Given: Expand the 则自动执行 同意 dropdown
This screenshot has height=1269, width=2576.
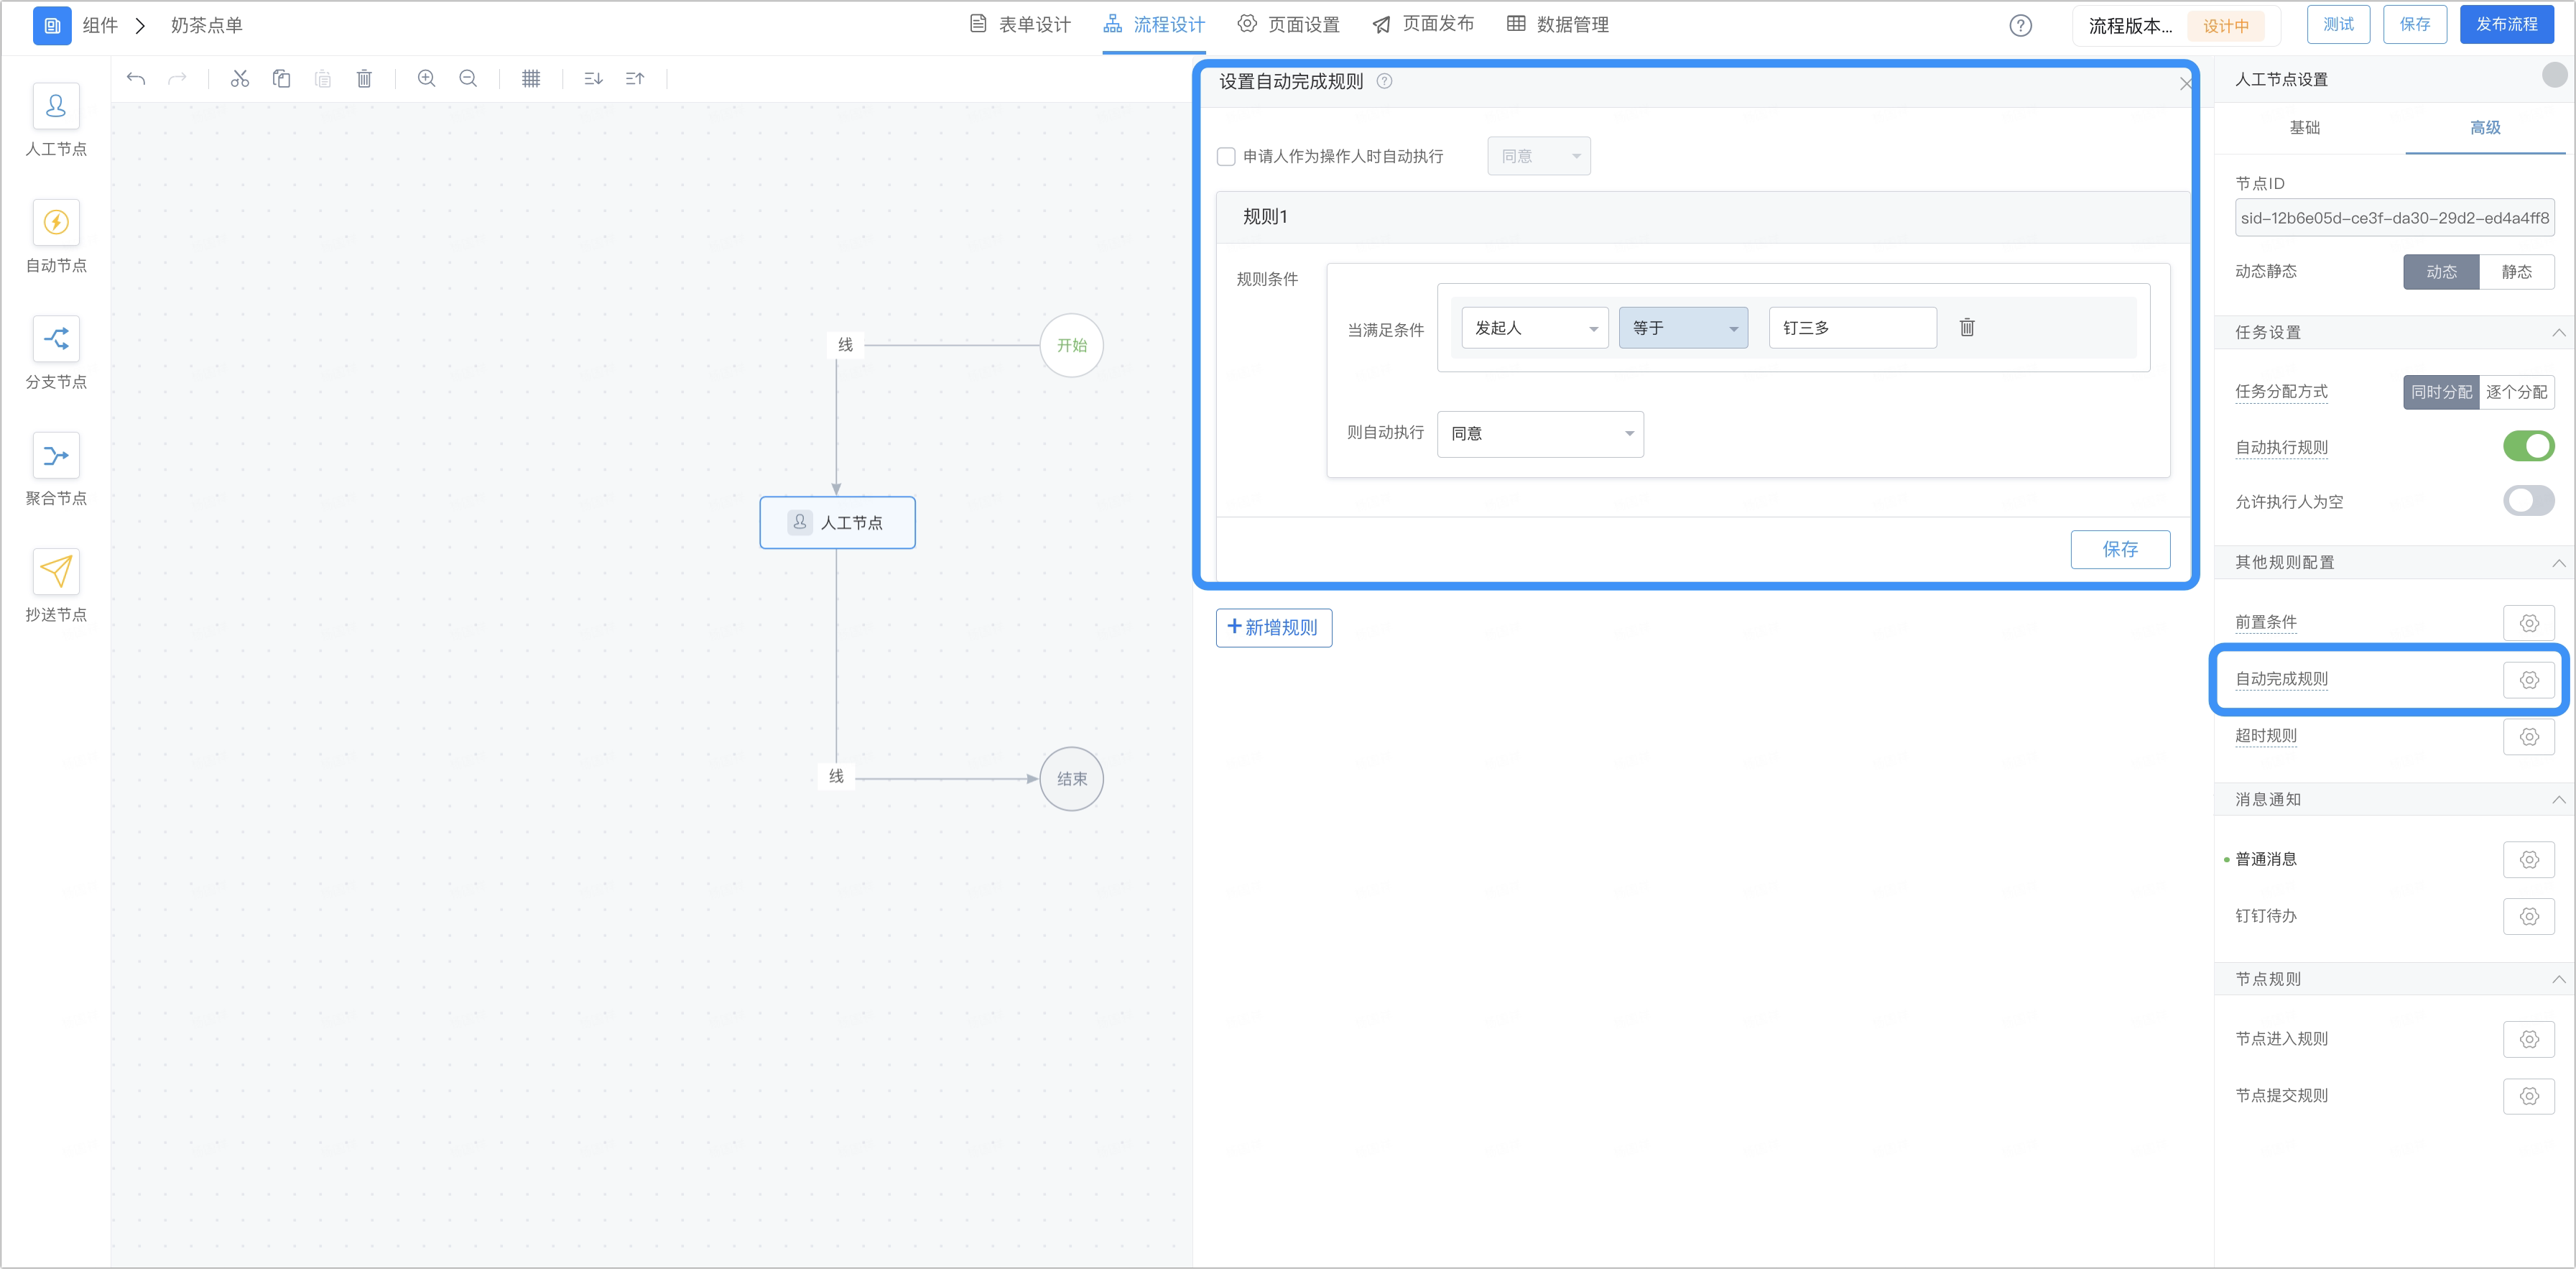Looking at the screenshot, I should 1540,434.
